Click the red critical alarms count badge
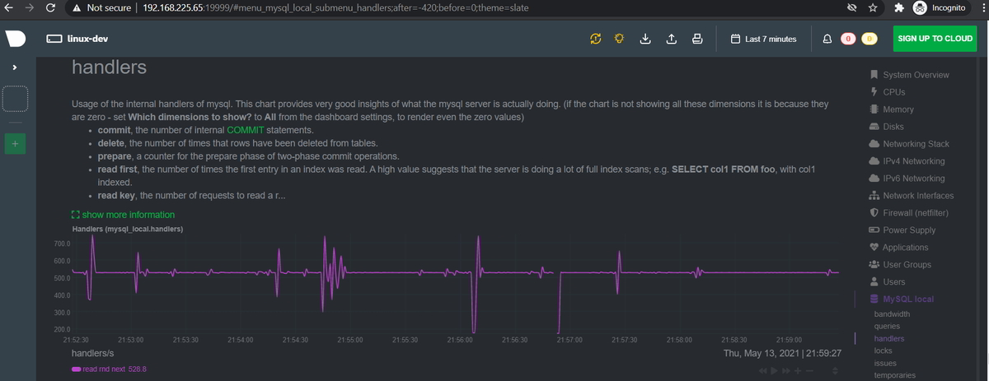This screenshot has width=989, height=381. pyautogui.click(x=848, y=39)
